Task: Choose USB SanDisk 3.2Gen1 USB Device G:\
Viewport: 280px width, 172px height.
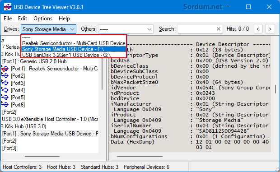Action: pyautogui.click(x=74, y=55)
